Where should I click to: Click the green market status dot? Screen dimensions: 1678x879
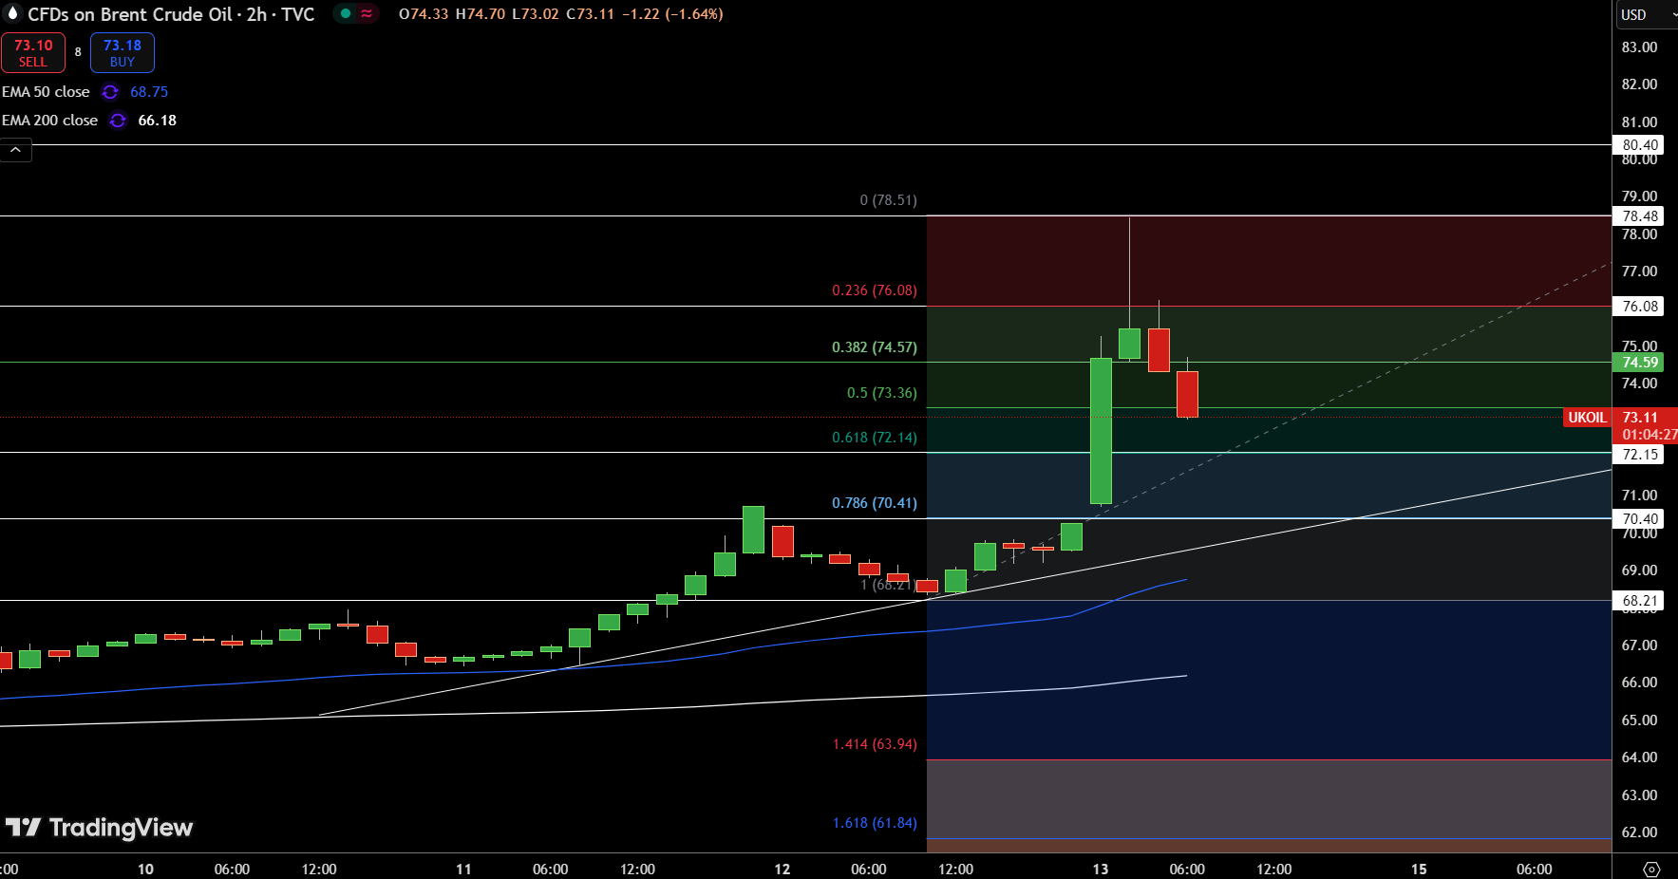tap(346, 13)
